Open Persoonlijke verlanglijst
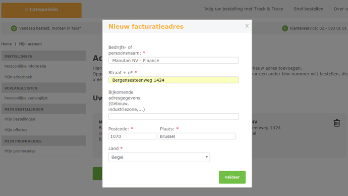This screenshot has width=348, height=196. [x=26, y=98]
